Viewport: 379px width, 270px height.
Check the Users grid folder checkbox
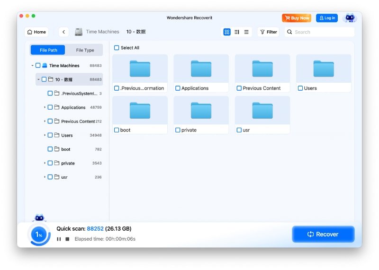(x=300, y=88)
